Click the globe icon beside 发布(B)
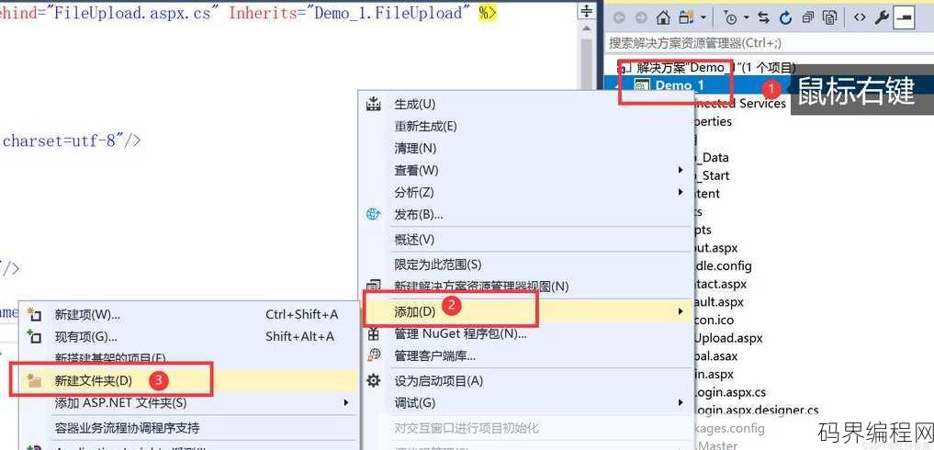Image resolution: width=934 pixels, height=450 pixels. 374,214
